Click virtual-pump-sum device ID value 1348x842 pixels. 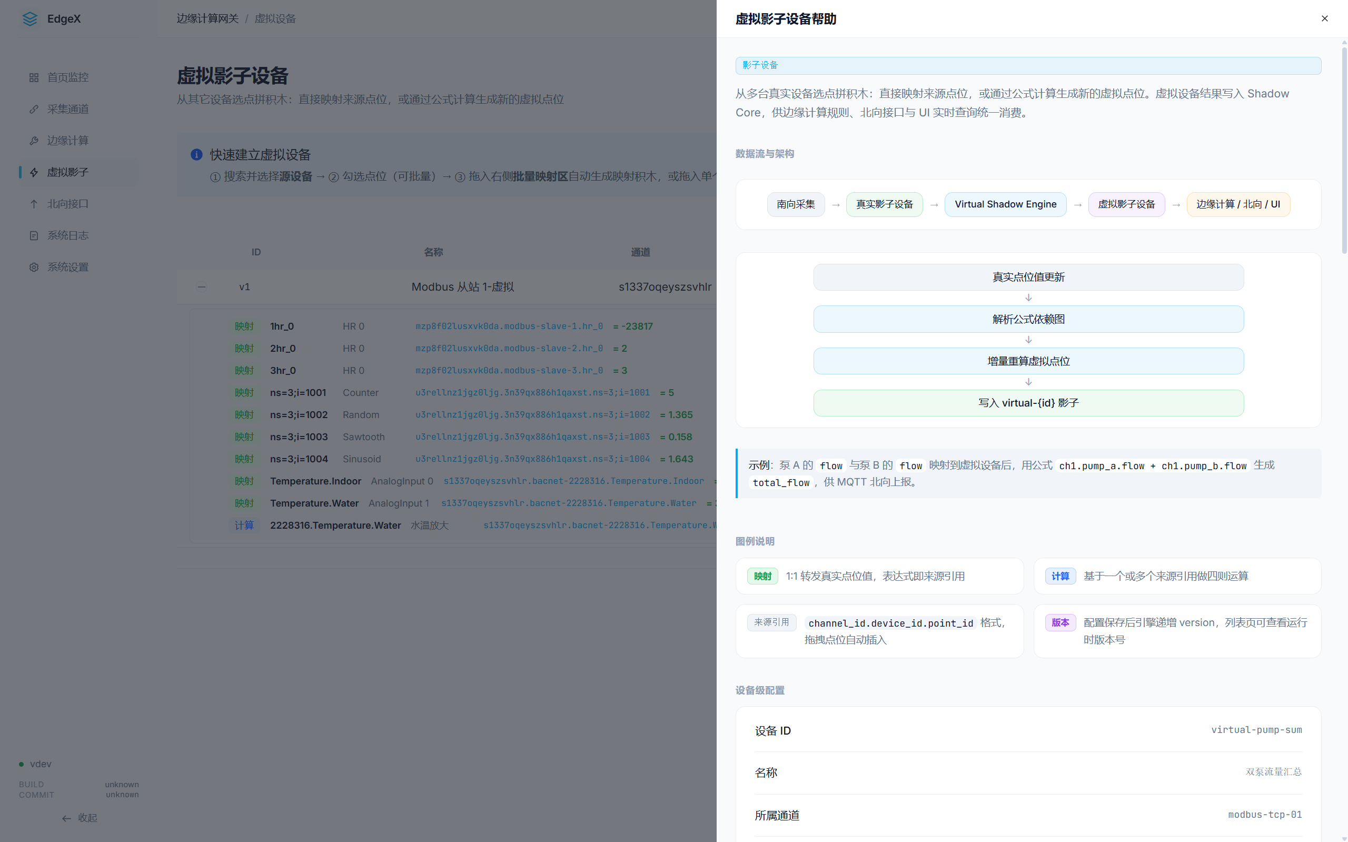[x=1256, y=730]
